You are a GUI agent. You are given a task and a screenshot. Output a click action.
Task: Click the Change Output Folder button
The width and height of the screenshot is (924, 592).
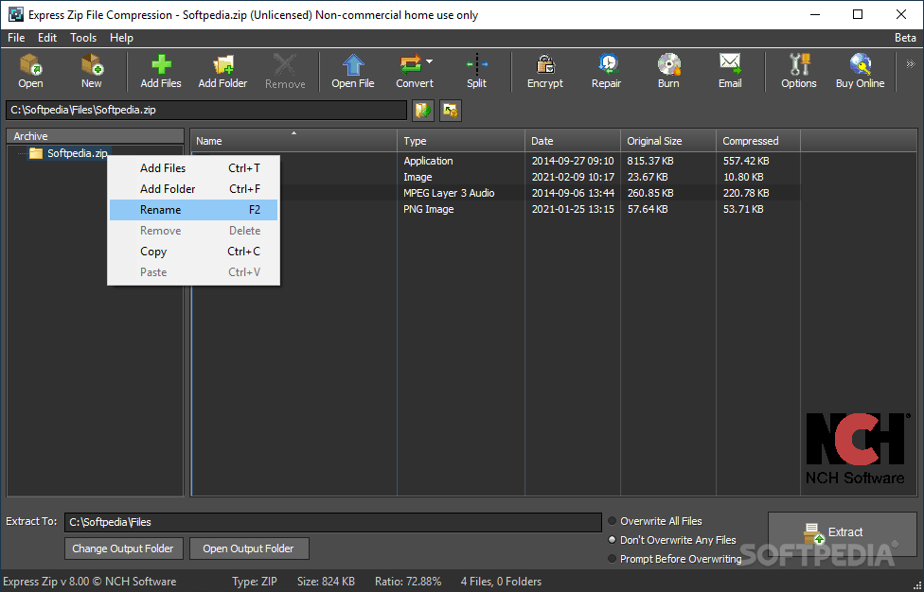coord(123,548)
